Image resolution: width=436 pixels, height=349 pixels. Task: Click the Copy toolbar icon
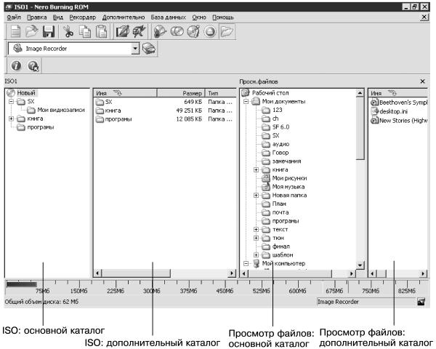84,31
